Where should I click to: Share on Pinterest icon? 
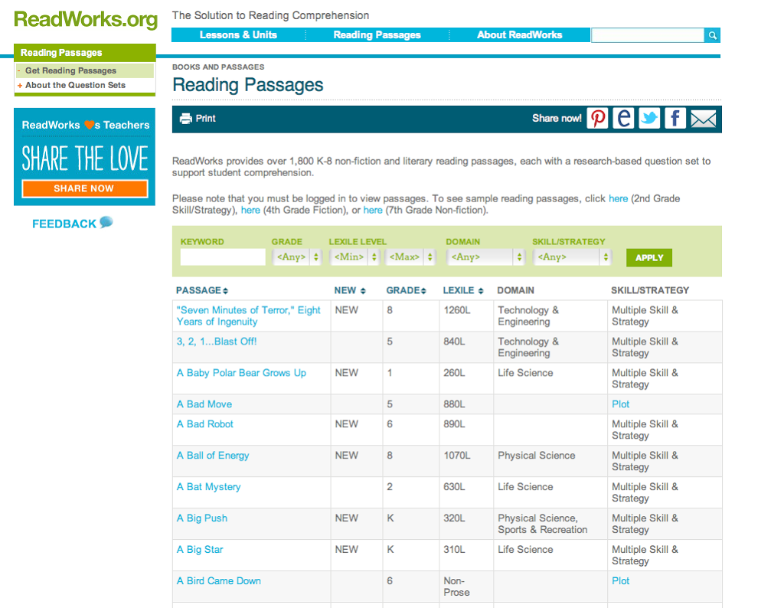(597, 119)
